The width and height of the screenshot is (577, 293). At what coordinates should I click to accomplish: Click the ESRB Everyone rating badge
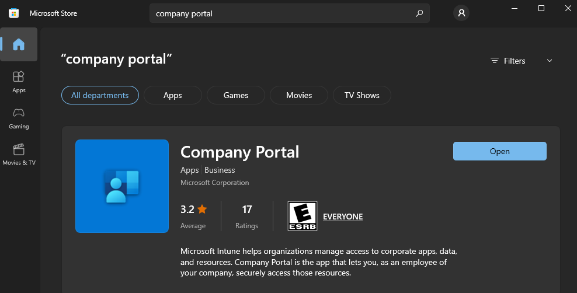tap(302, 216)
